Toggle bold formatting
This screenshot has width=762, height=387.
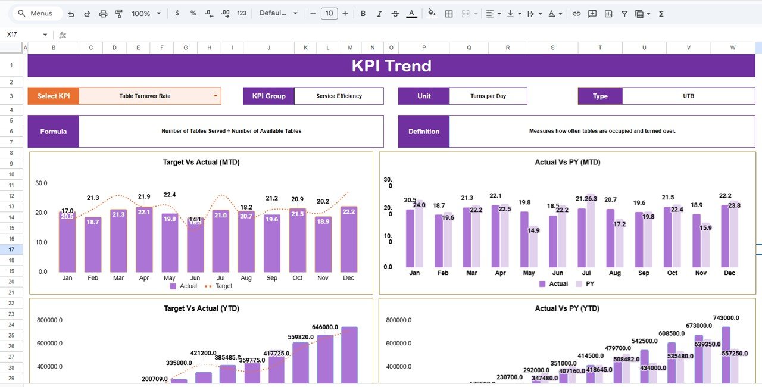pos(363,13)
